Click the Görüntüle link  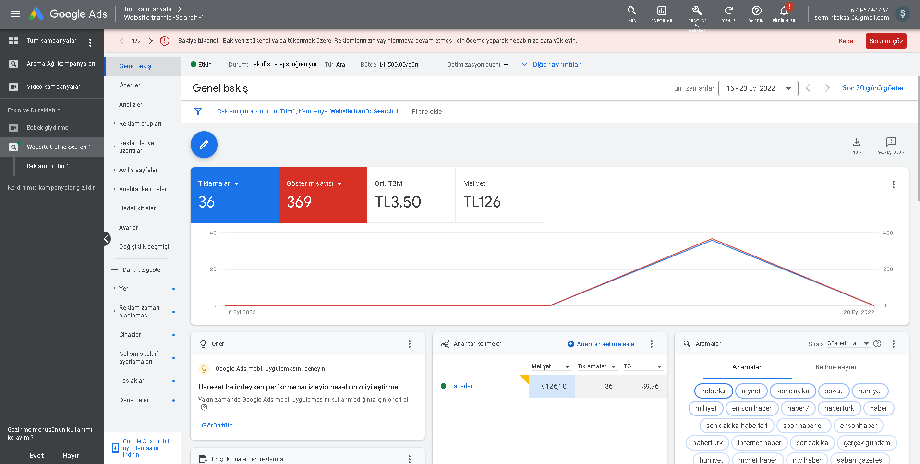(217, 425)
